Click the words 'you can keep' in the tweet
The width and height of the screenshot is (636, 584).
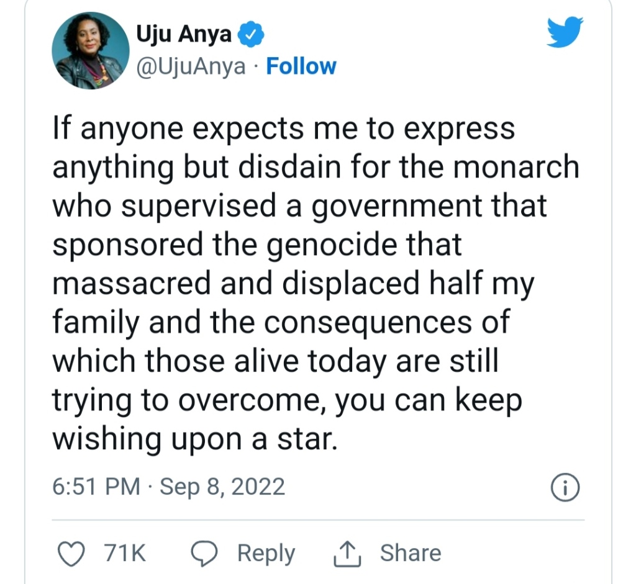(x=429, y=400)
